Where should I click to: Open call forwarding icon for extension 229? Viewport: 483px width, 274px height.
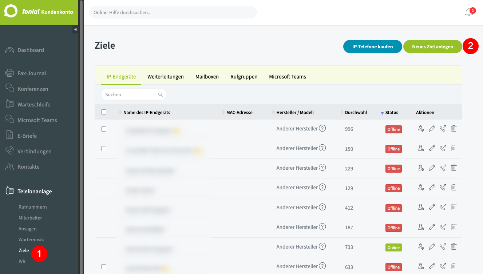click(443, 168)
